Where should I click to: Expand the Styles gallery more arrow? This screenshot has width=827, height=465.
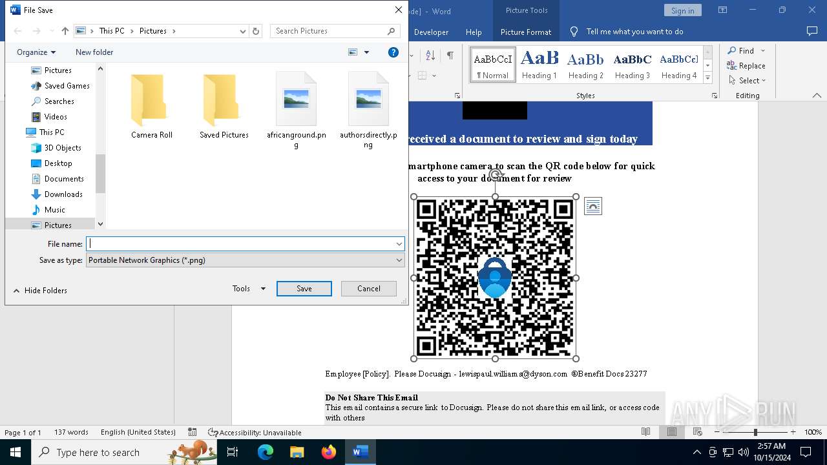click(x=707, y=78)
